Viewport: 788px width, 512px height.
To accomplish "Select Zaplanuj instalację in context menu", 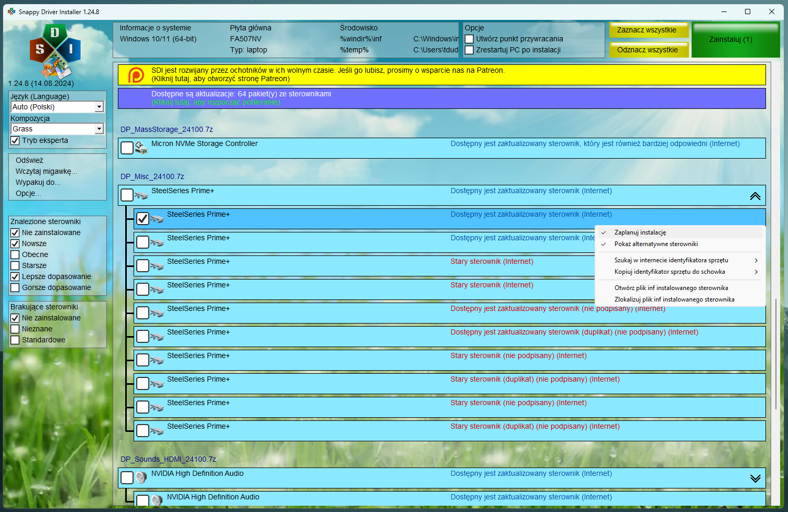I will click(x=640, y=232).
